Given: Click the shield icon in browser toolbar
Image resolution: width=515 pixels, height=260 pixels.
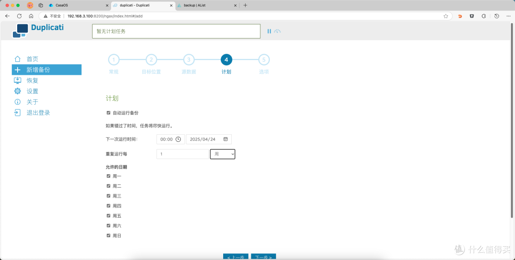Looking at the screenshot, I should point(472,16).
